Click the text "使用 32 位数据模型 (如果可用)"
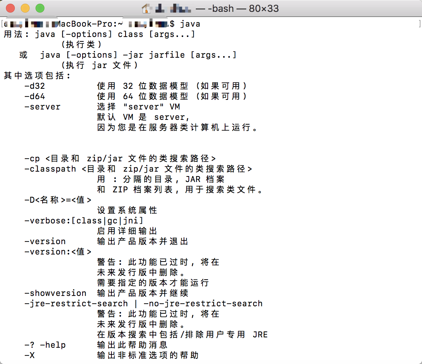Viewport: 422px width, 364px height. click(x=172, y=86)
